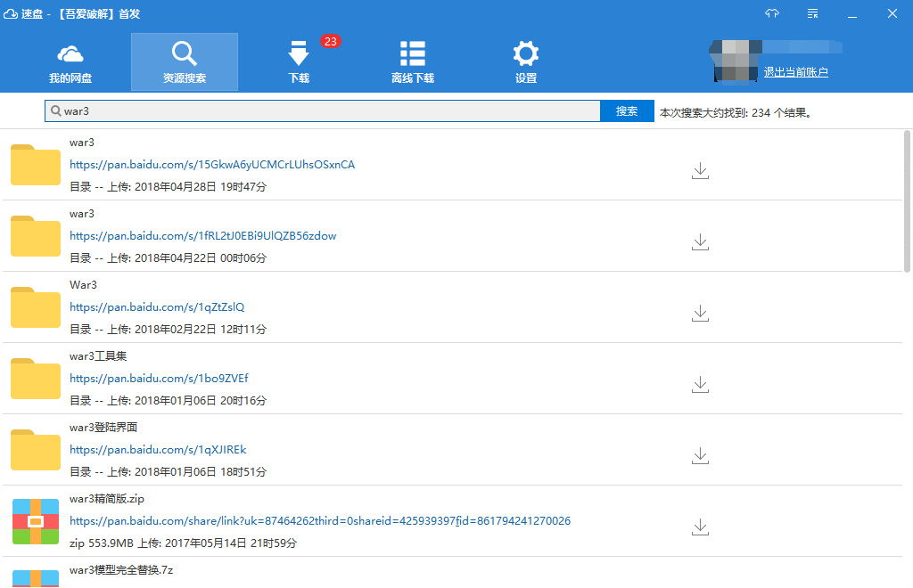Click the capitalized War3 result title
913x588 pixels.
point(83,285)
